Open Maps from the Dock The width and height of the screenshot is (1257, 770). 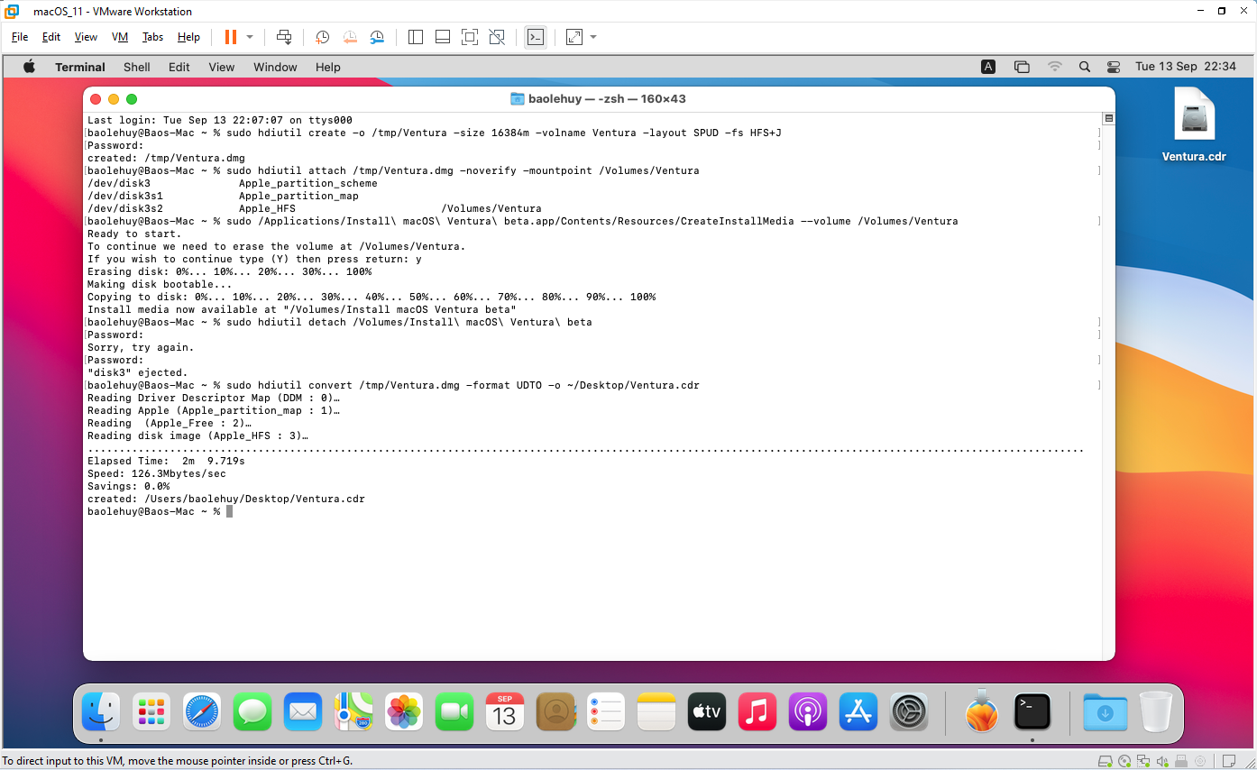tap(353, 712)
